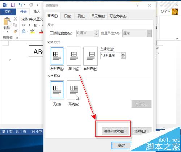This screenshot has width=181, height=152.
Task: Switch to the Cell tab
Action: click(x=98, y=16)
